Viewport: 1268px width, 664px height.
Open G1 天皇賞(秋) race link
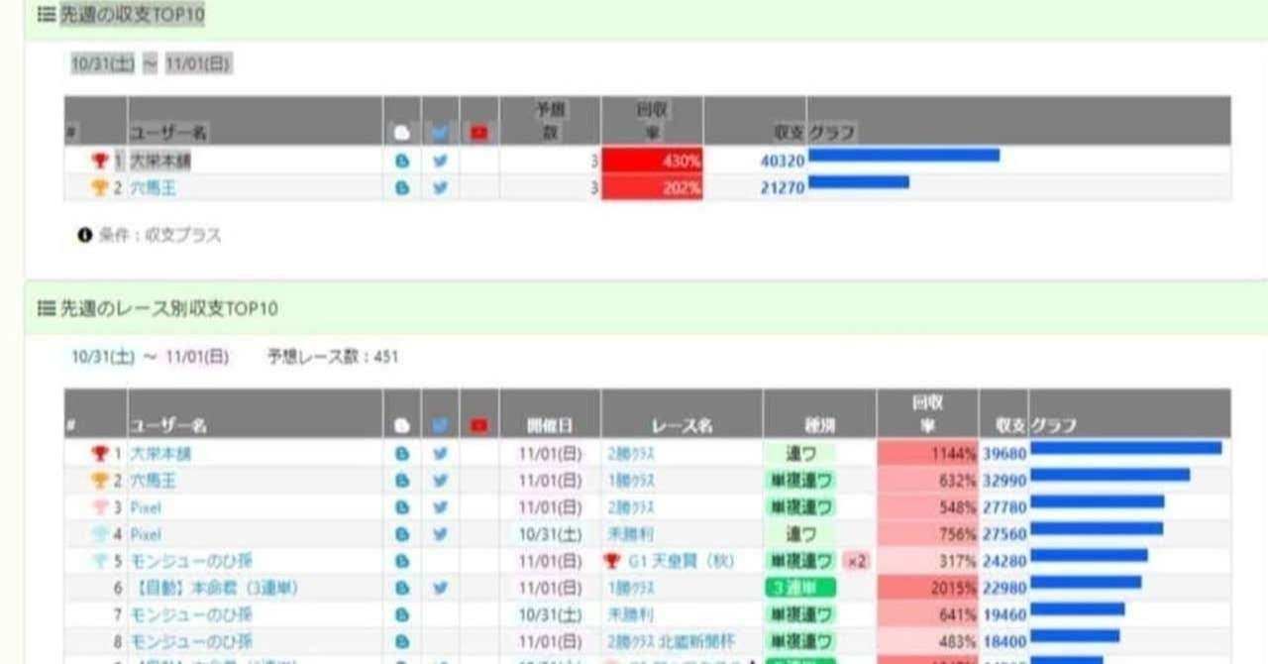tap(682, 561)
